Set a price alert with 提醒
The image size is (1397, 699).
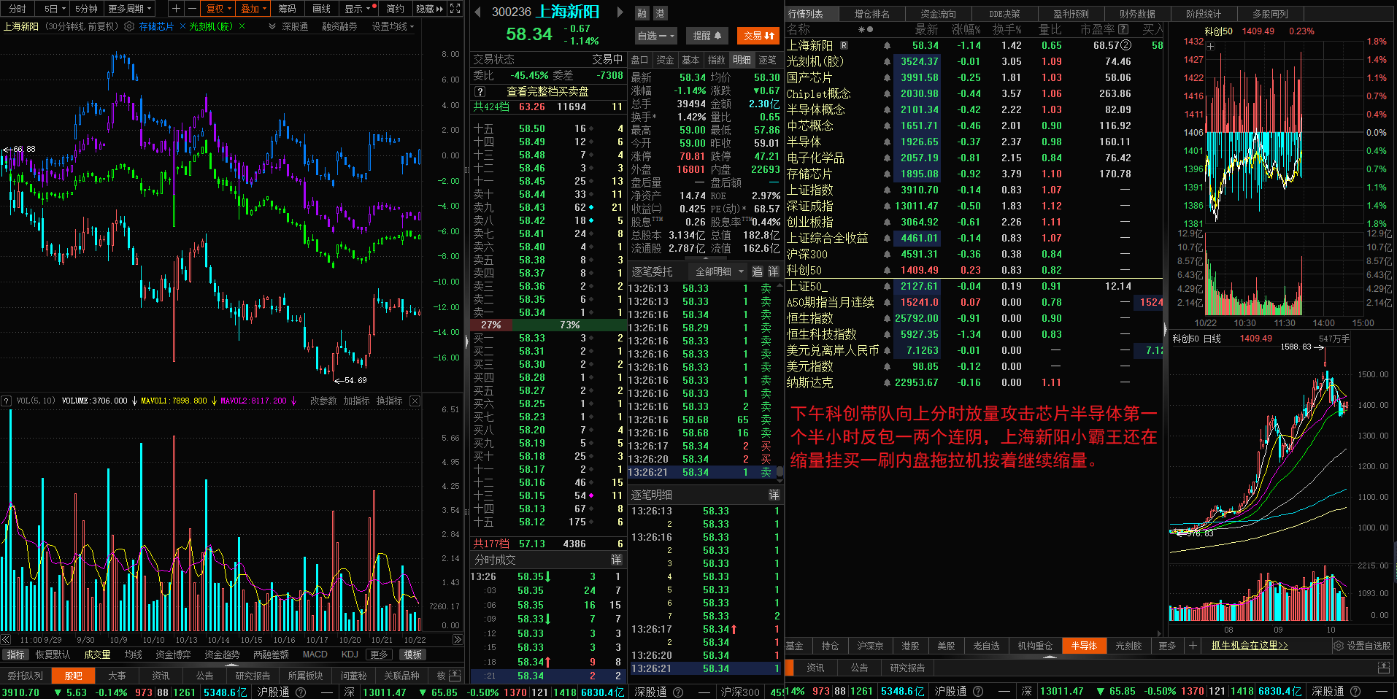coord(707,36)
